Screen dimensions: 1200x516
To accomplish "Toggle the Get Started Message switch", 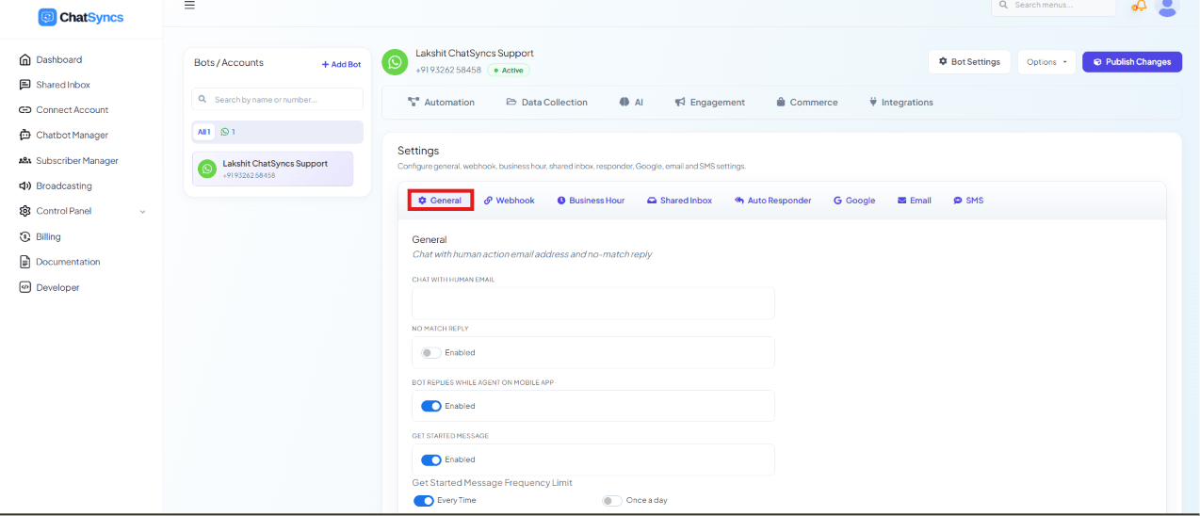I will coord(430,460).
